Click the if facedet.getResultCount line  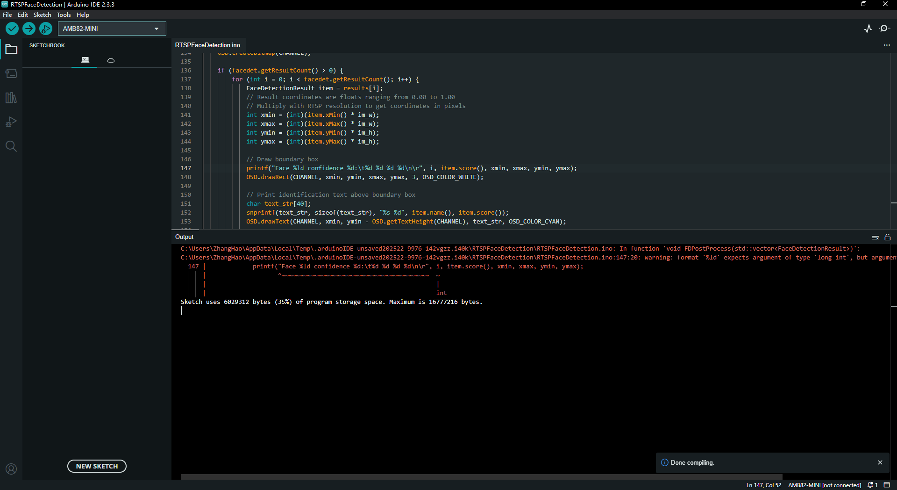click(280, 71)
